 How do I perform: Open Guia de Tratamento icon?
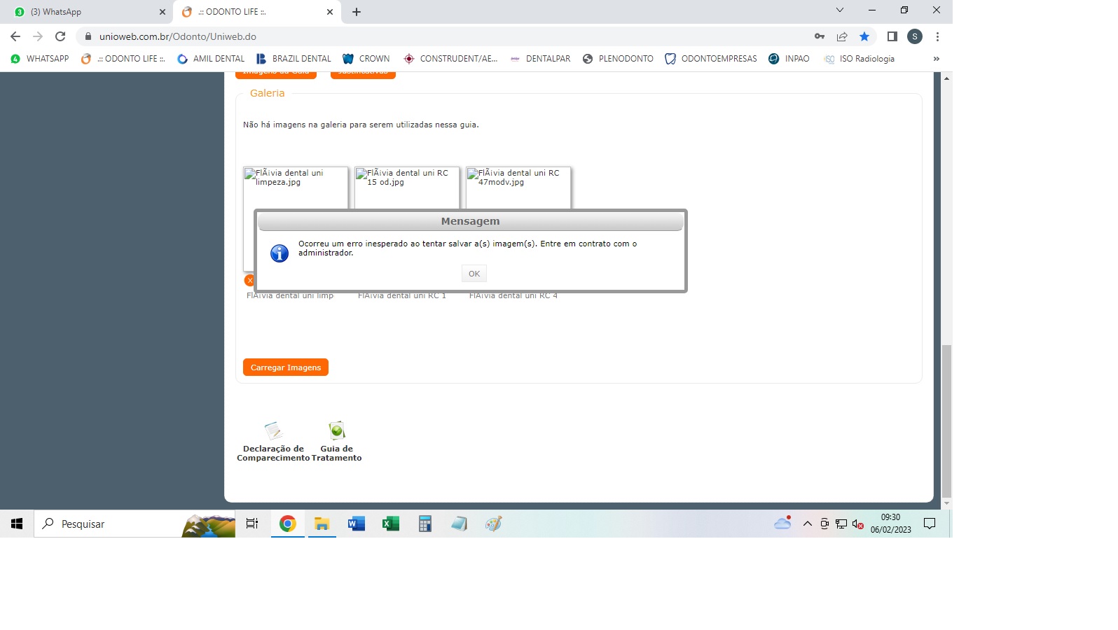click(x=337, y=430)
